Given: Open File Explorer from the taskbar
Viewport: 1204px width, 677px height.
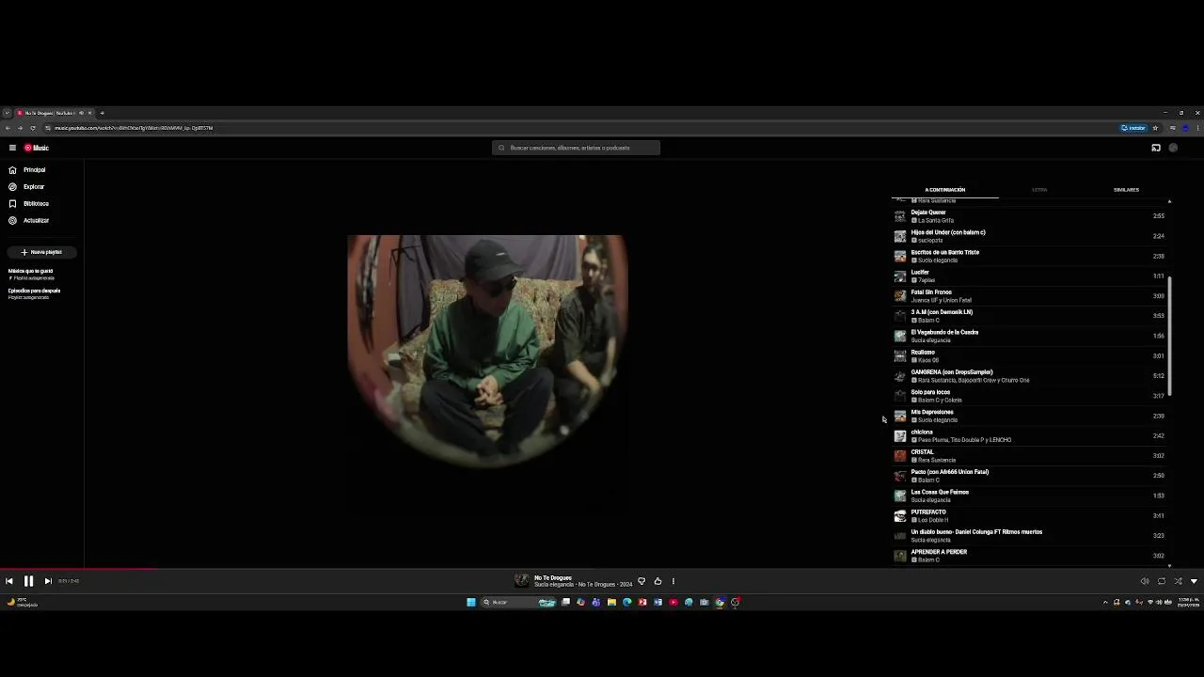Looking at the screenshot, I should [x=611, y=603].
